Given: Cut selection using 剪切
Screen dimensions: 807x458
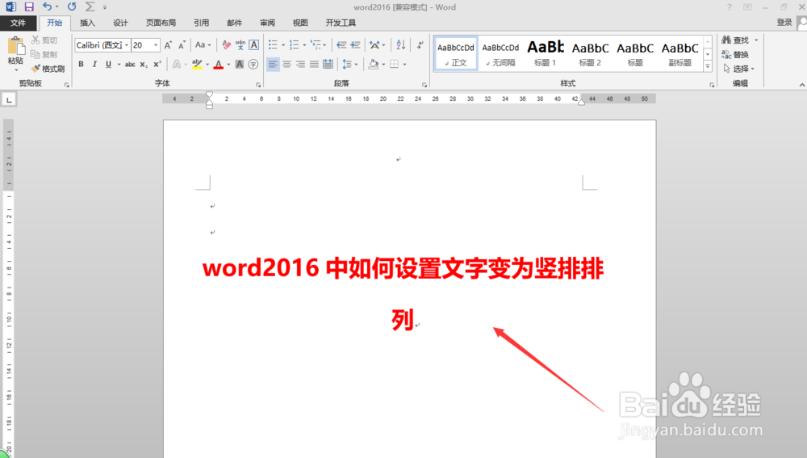Looking at the screenshot, I should [x=44, y=40].
